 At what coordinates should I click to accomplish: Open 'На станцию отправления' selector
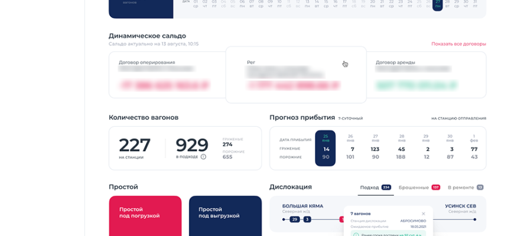pyautogui.click(x=458, y=119)
